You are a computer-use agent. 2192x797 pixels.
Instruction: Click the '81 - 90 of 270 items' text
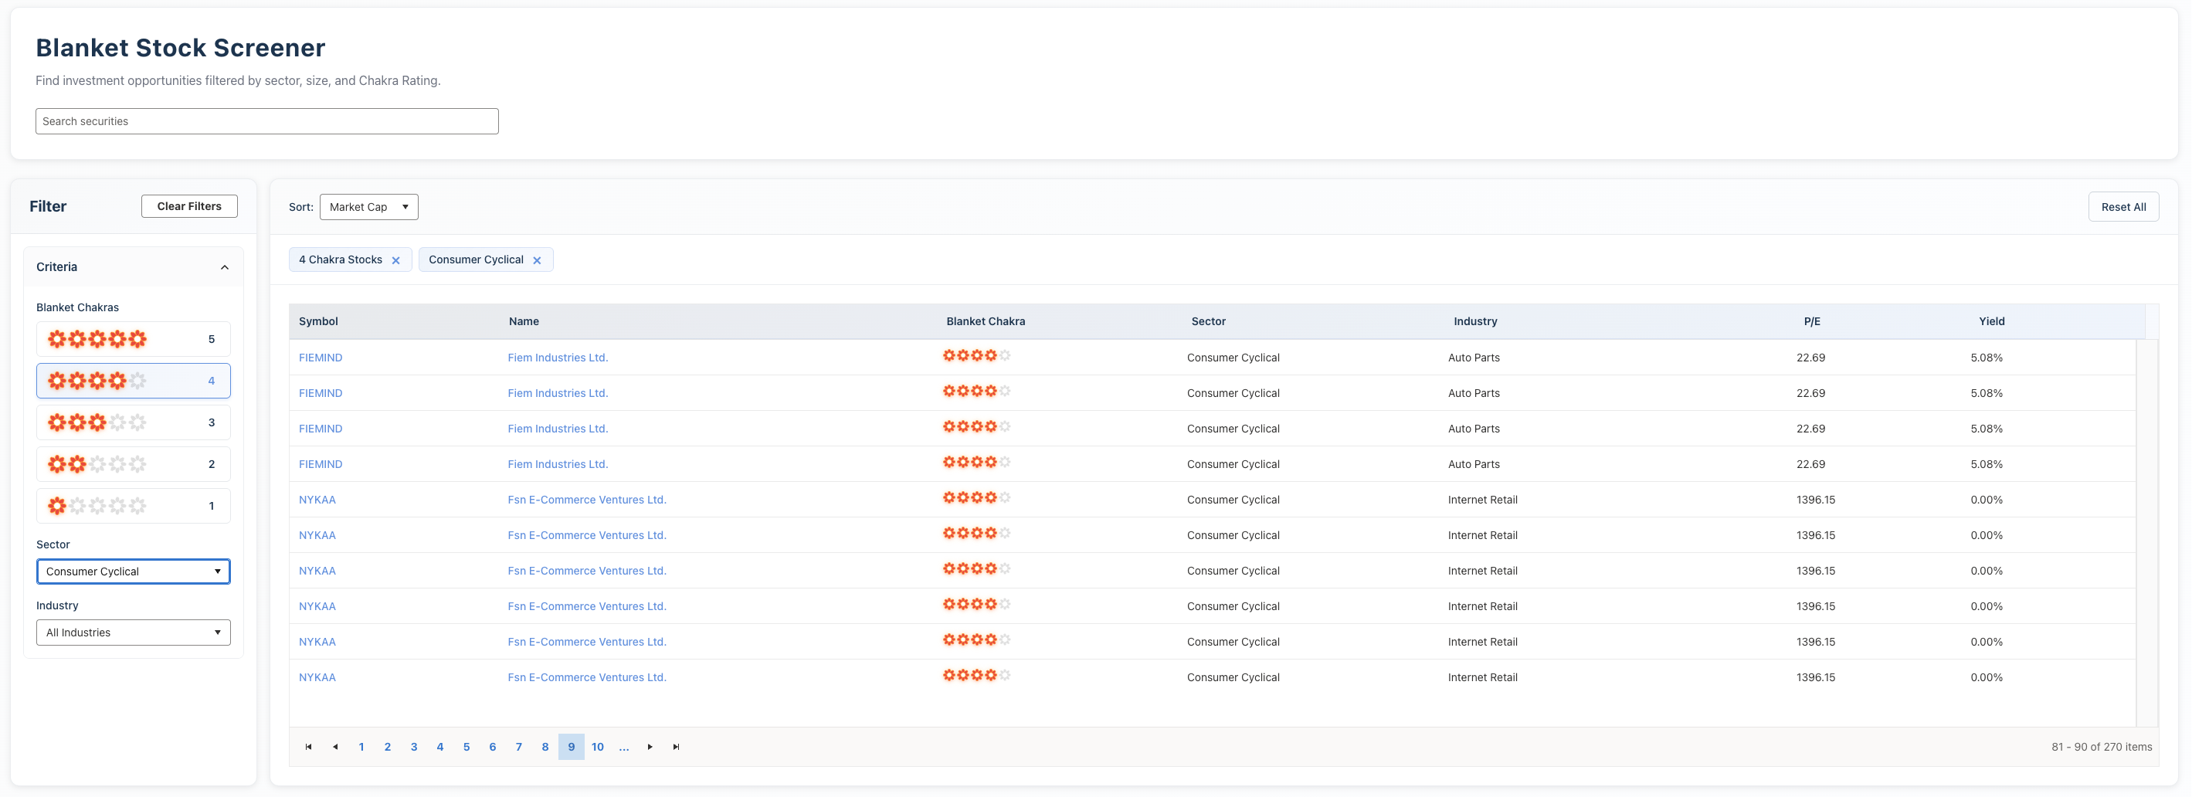click(2101, 747)
